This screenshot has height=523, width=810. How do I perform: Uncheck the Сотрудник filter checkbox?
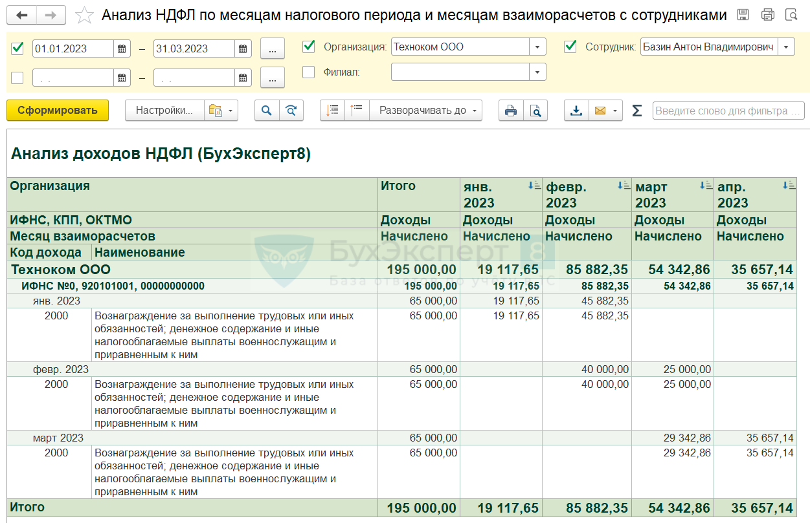(570, 47)
